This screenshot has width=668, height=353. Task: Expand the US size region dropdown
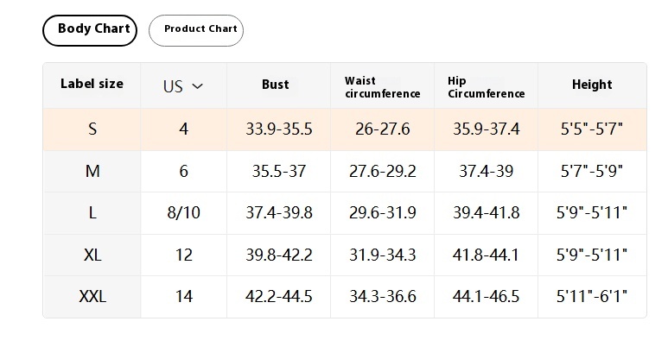(183, 86)
